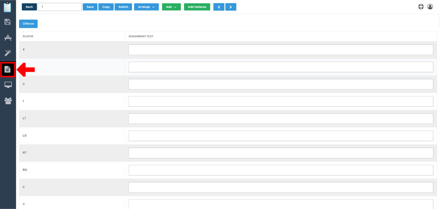Open the team users sidebar icon
The width and height of the screenshot is (440, 209).
tap(8, 100)
